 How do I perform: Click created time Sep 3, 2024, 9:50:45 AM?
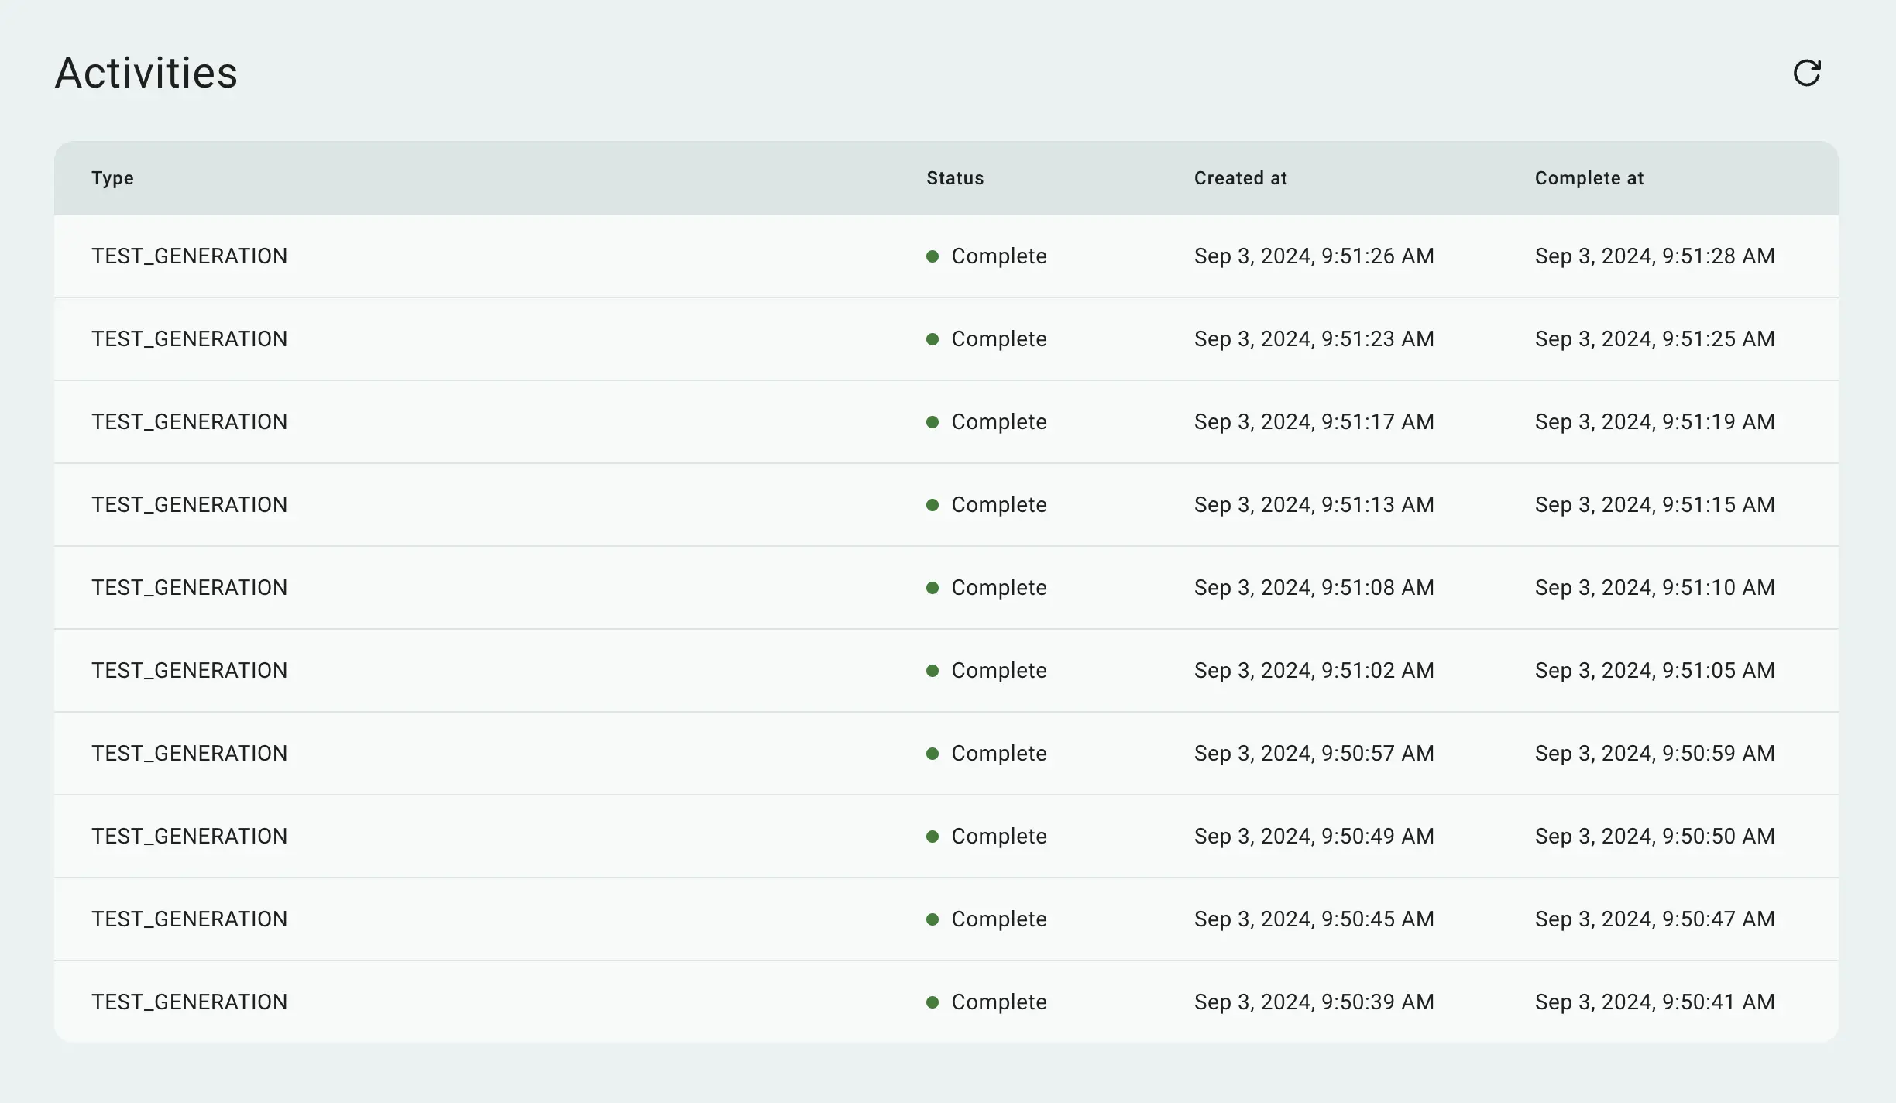coord(1314,919)
